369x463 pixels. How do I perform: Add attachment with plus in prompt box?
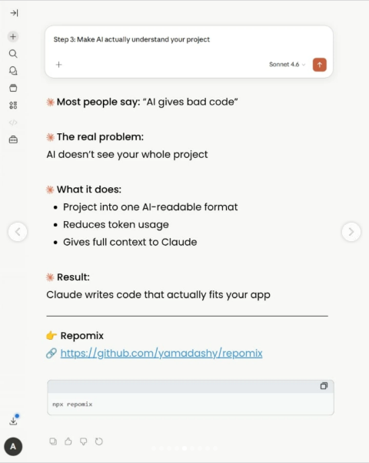coord(59,65)
